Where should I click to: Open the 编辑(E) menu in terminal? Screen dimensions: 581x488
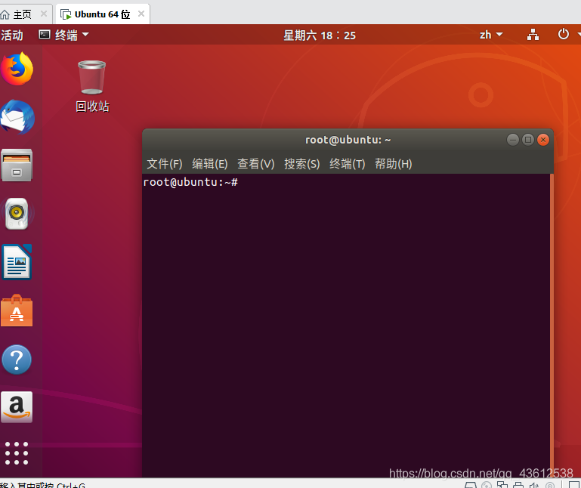point(210,163)
